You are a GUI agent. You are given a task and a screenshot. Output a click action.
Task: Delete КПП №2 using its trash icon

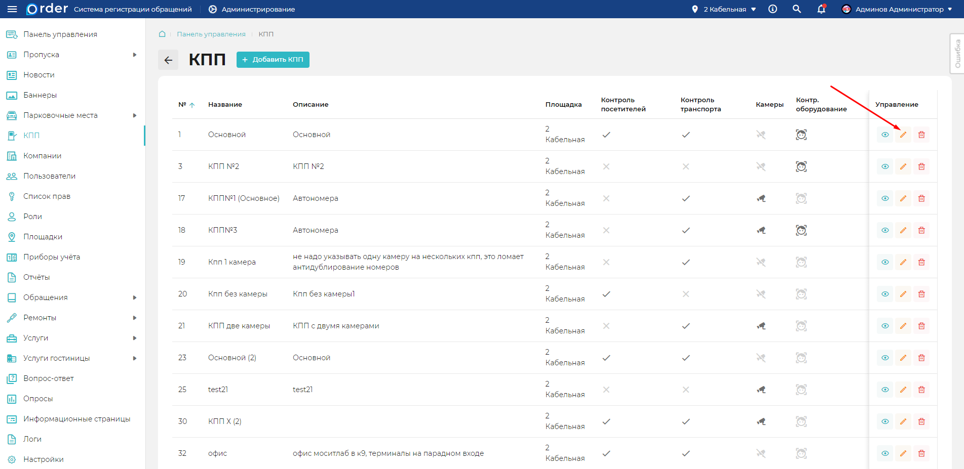tap(921, 166)
